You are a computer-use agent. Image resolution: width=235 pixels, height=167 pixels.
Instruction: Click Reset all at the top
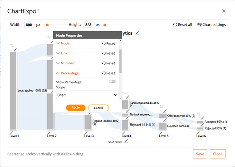182,25
